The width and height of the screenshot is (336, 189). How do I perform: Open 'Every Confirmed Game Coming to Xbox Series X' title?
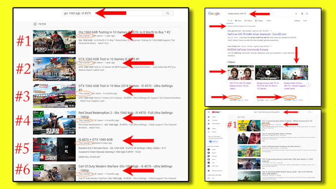tap(281, 147)
